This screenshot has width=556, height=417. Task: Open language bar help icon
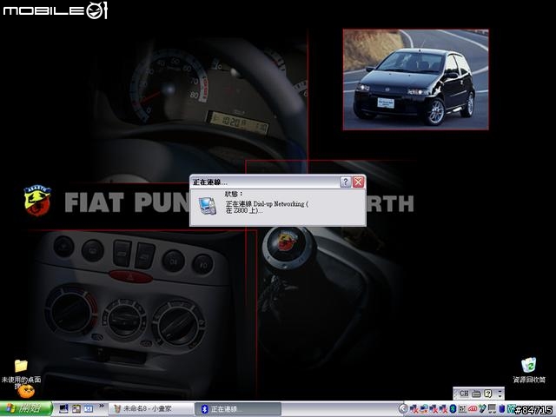pos(488,394)
